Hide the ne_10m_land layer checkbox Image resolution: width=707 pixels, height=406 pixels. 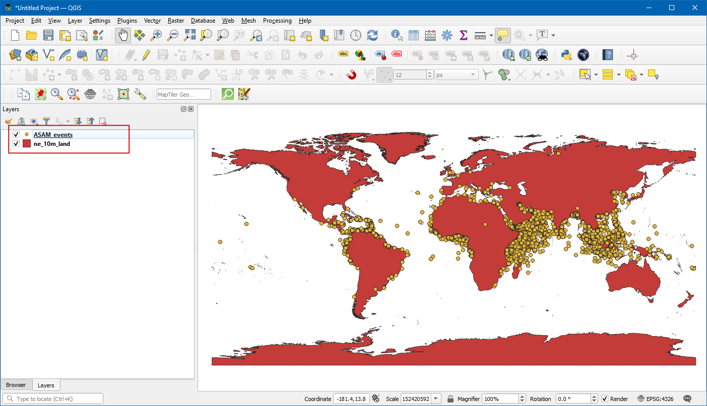tap(16, 144)
